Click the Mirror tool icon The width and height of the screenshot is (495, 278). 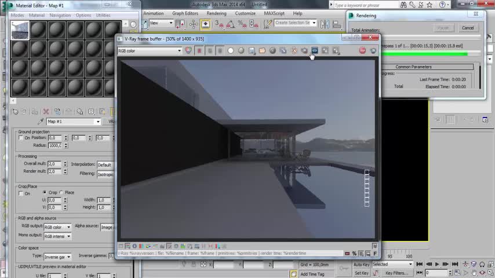click(325, 24)
